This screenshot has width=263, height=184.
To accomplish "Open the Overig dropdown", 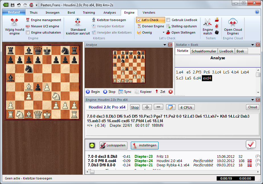I will pyautogui.click(x=151, y=32).
